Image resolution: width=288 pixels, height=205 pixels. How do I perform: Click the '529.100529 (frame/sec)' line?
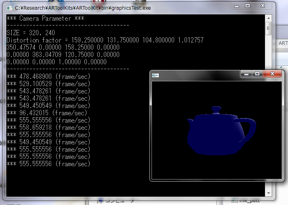(48, 84)
